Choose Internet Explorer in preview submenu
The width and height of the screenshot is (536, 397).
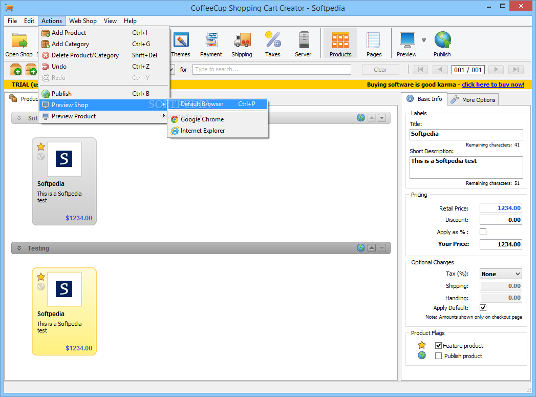point(218,131)
